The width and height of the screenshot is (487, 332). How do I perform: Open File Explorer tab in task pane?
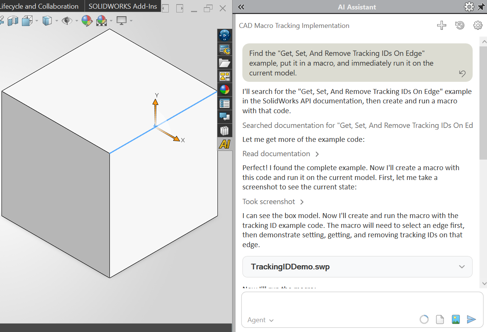tap(225, 63)
